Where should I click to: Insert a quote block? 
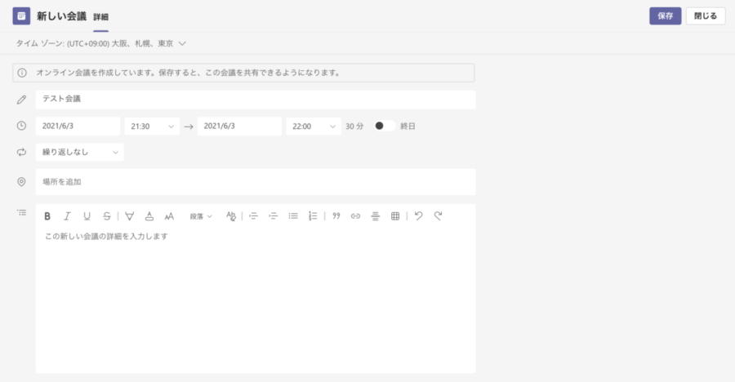click(x=336, y=216)
